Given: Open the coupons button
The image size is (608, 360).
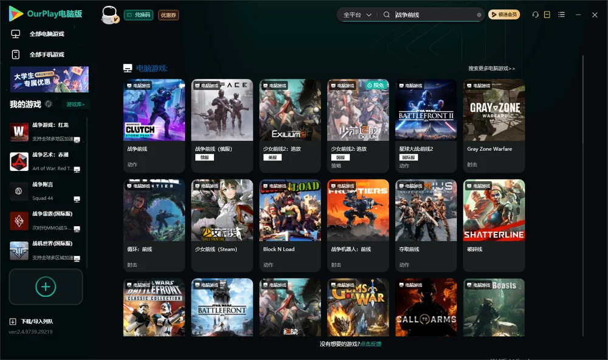Looking at the screenshot, I should pyautogui.click(x=168, y=15).
